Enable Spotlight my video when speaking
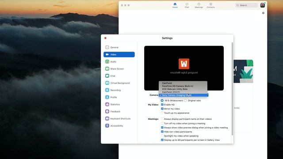The width and height of the screenshot is (283, 159). tap(162, 136)
